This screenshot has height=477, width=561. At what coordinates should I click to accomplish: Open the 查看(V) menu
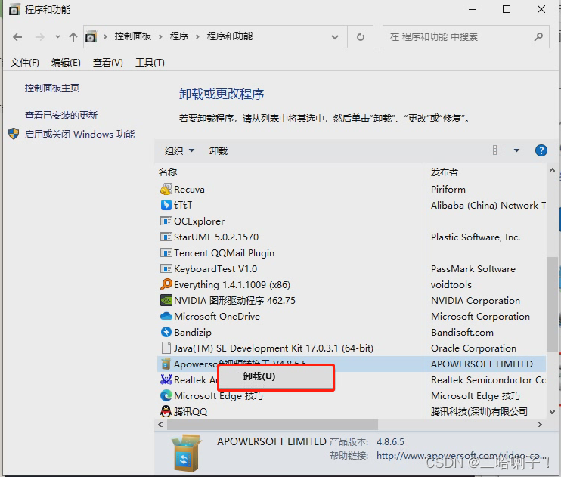107,63
